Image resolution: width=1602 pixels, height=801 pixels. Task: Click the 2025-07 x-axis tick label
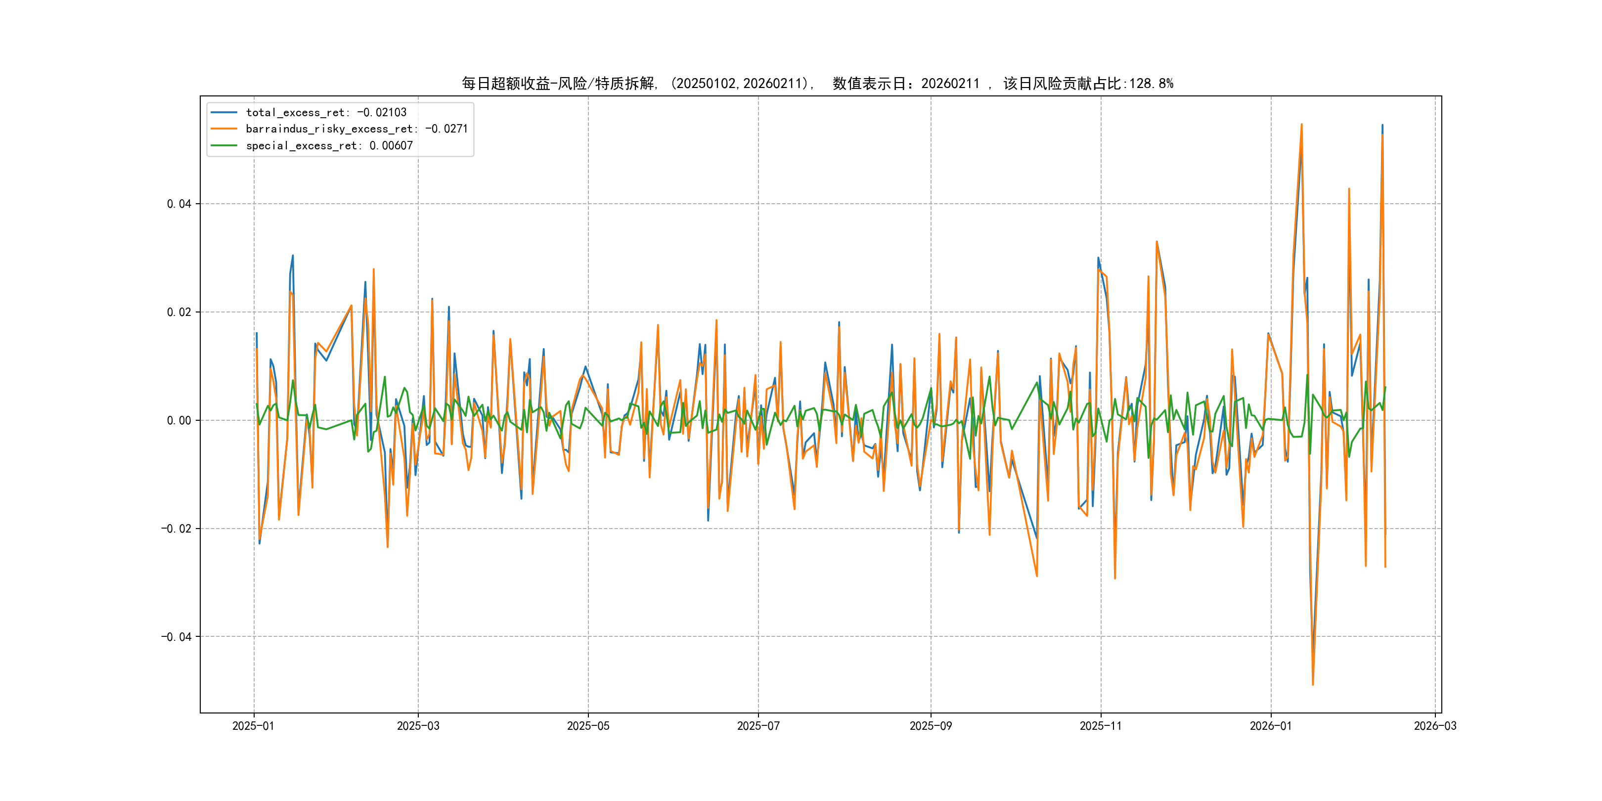[758, 726]
